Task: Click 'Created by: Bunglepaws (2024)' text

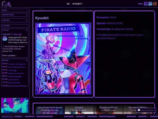Action: click(115, 29)
